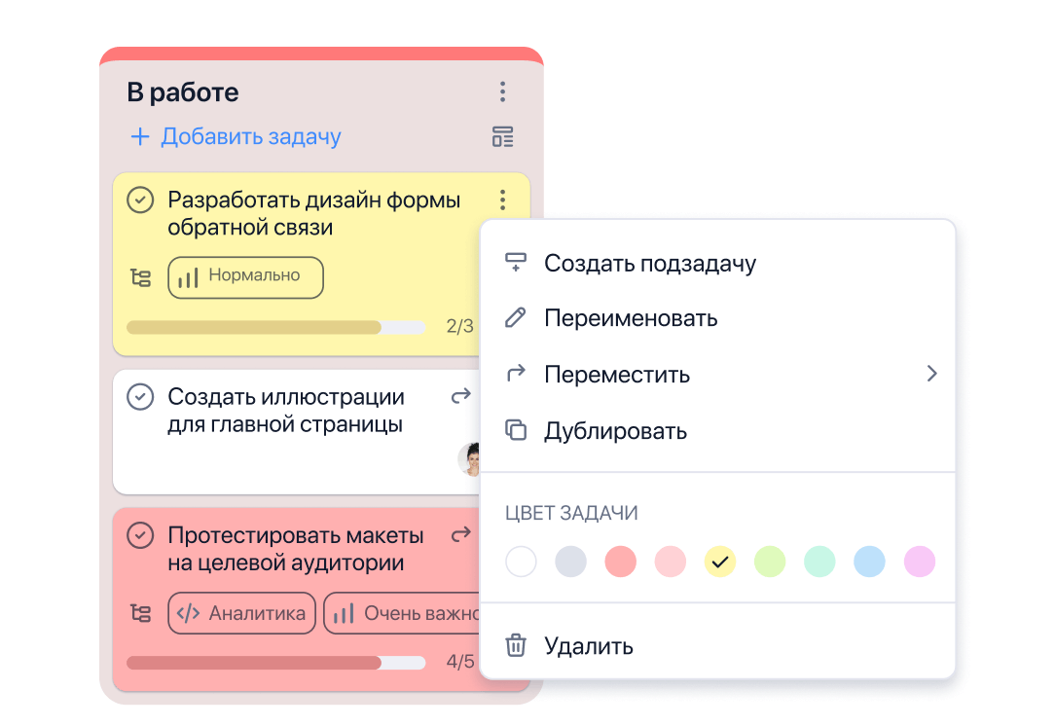Check off the Протестировать макеты task
The height and width of the screenshot is (726, 1055).
tap(139, 534)
